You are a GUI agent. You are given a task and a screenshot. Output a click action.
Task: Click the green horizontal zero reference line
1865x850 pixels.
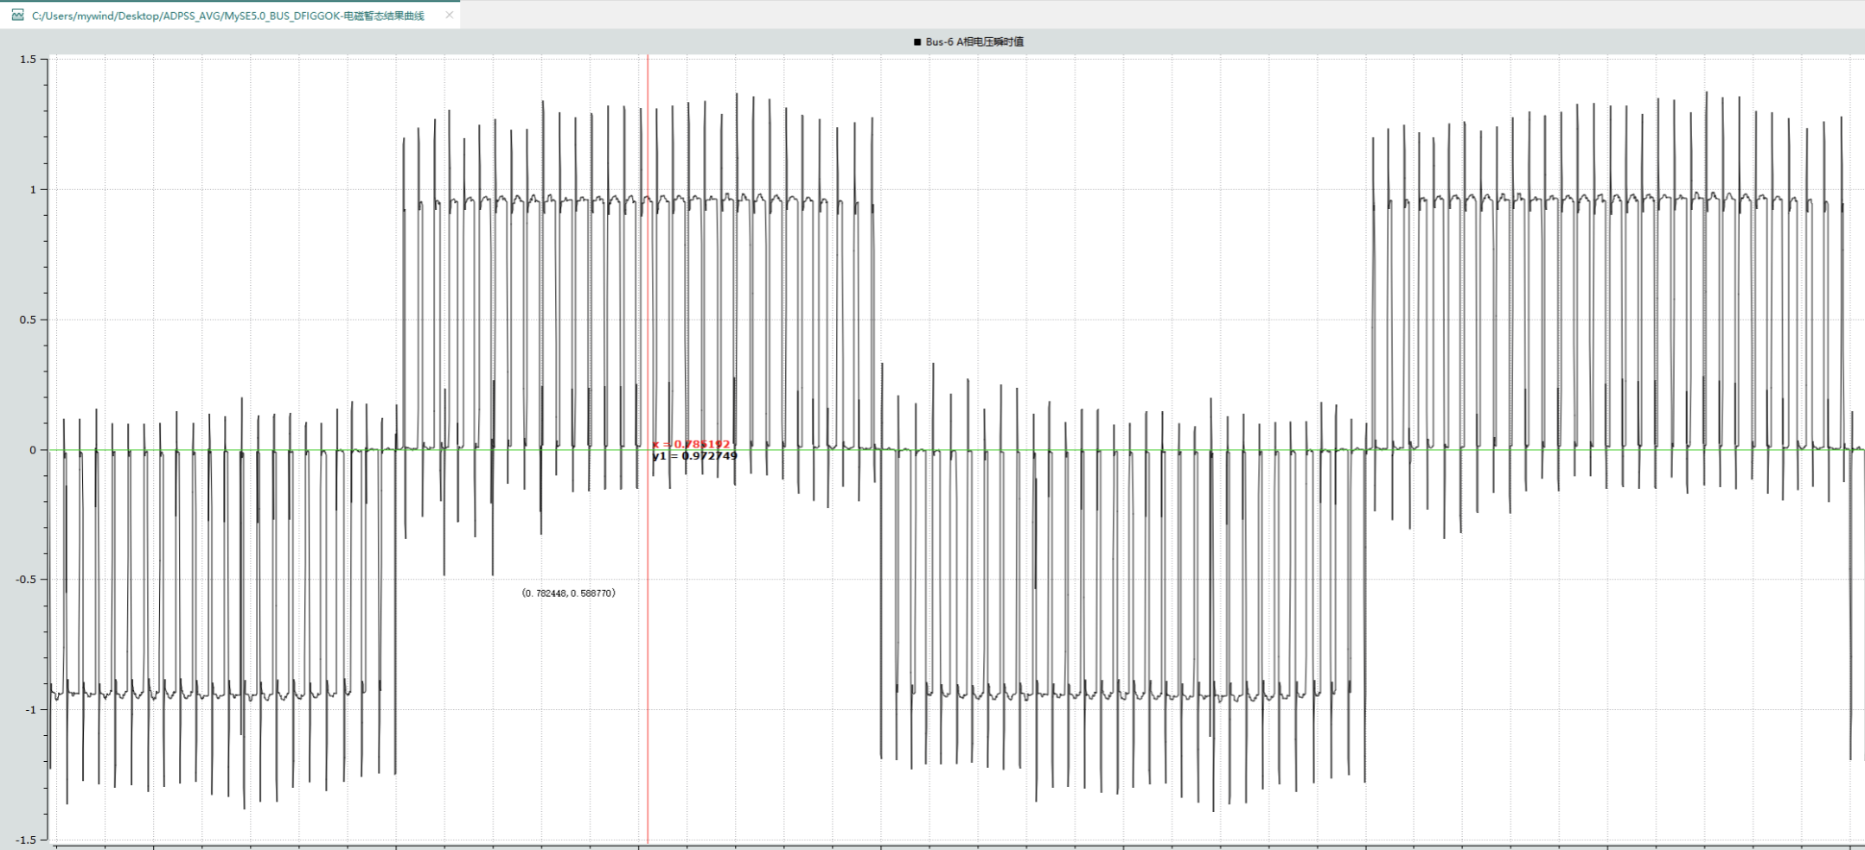tap(1124, 450)
